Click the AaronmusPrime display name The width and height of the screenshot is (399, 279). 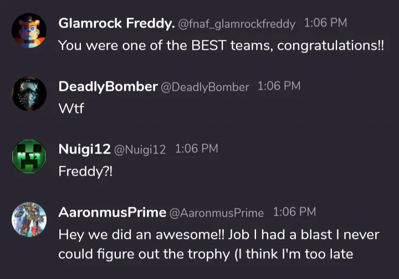point(112,212)
